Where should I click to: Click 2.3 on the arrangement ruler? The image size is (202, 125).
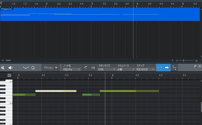(70, 4)
